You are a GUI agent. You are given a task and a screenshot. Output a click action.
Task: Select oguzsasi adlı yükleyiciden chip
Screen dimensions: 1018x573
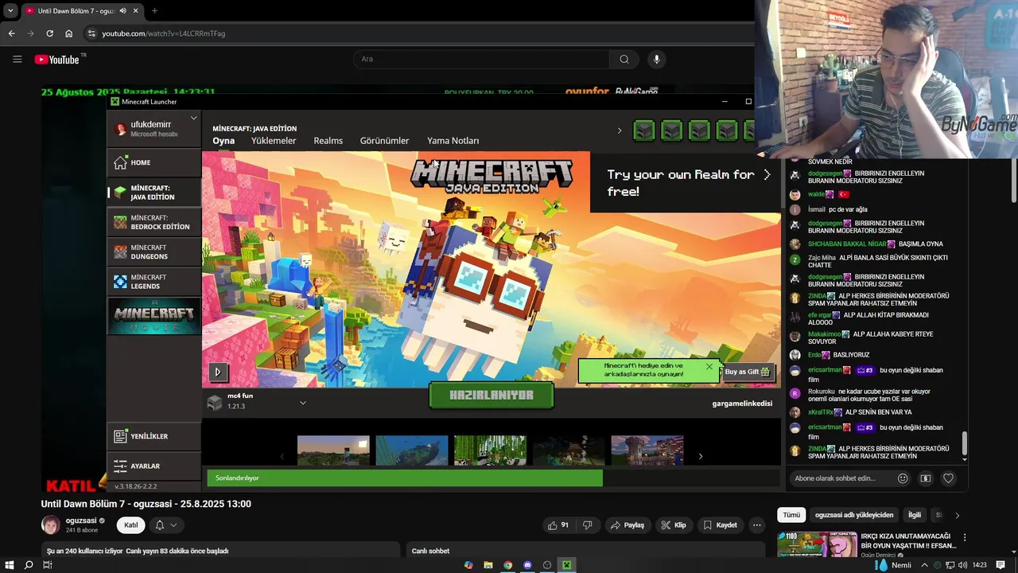[x=854, y=515]
